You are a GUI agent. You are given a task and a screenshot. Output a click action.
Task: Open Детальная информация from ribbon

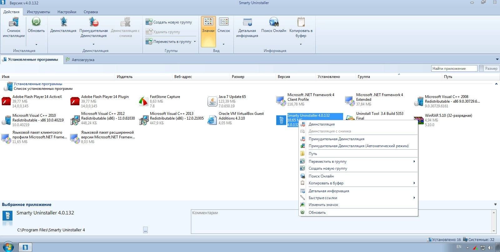(x=247, y=28)
